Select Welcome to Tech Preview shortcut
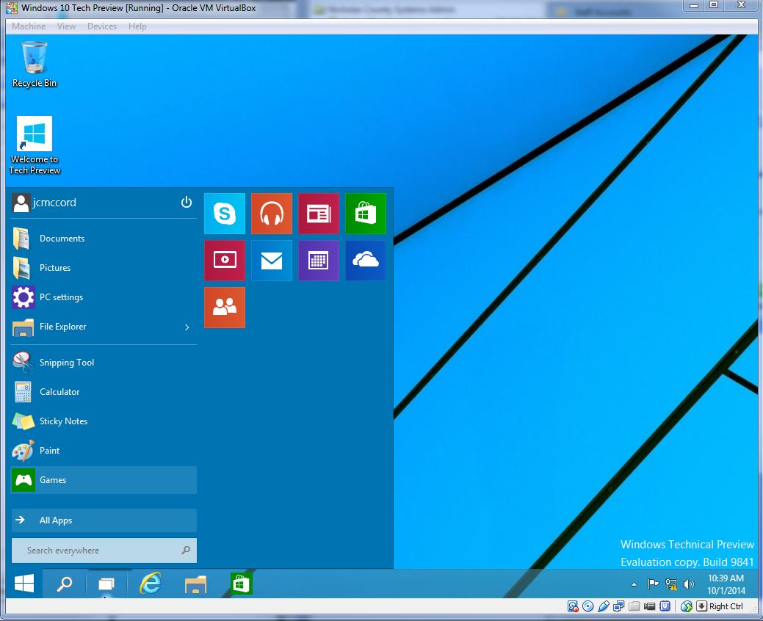 point(35,145)
